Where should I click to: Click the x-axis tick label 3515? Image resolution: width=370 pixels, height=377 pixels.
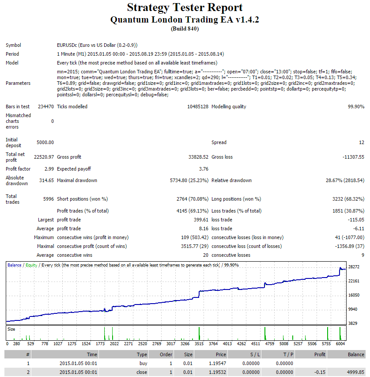(199, 344)
